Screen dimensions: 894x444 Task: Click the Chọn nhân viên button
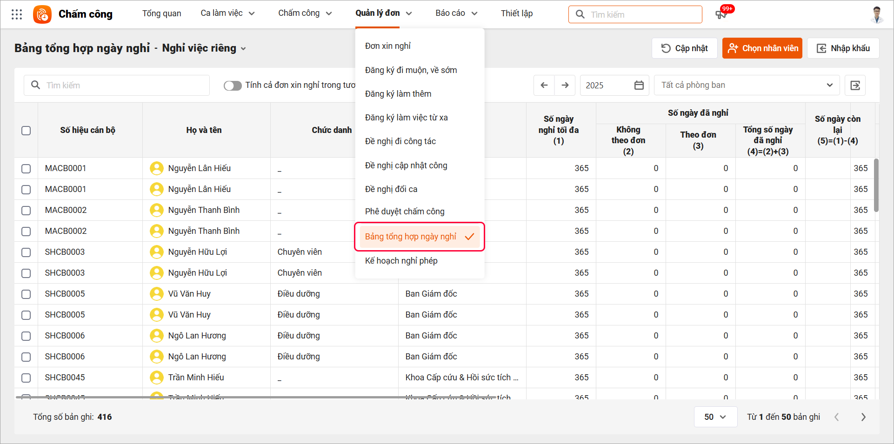tap(762, 48)
